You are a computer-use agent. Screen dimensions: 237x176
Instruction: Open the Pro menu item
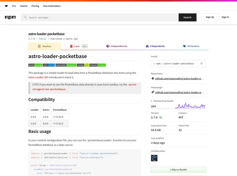click(14, 6)
